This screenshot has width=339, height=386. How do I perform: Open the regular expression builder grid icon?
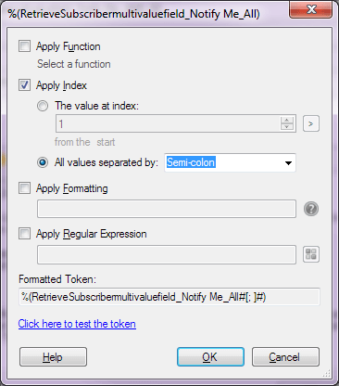[311, 254]
